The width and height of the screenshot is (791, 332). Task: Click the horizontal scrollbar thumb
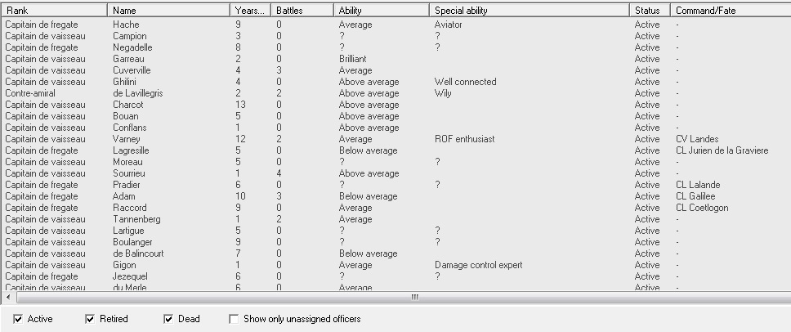pos(413,297)
